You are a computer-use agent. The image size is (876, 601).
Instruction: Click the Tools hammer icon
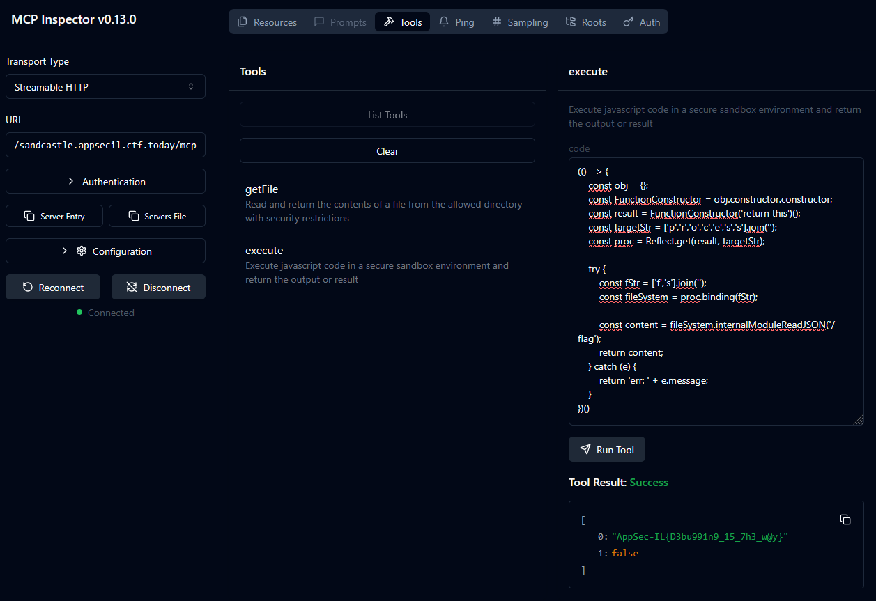point(389,22)
